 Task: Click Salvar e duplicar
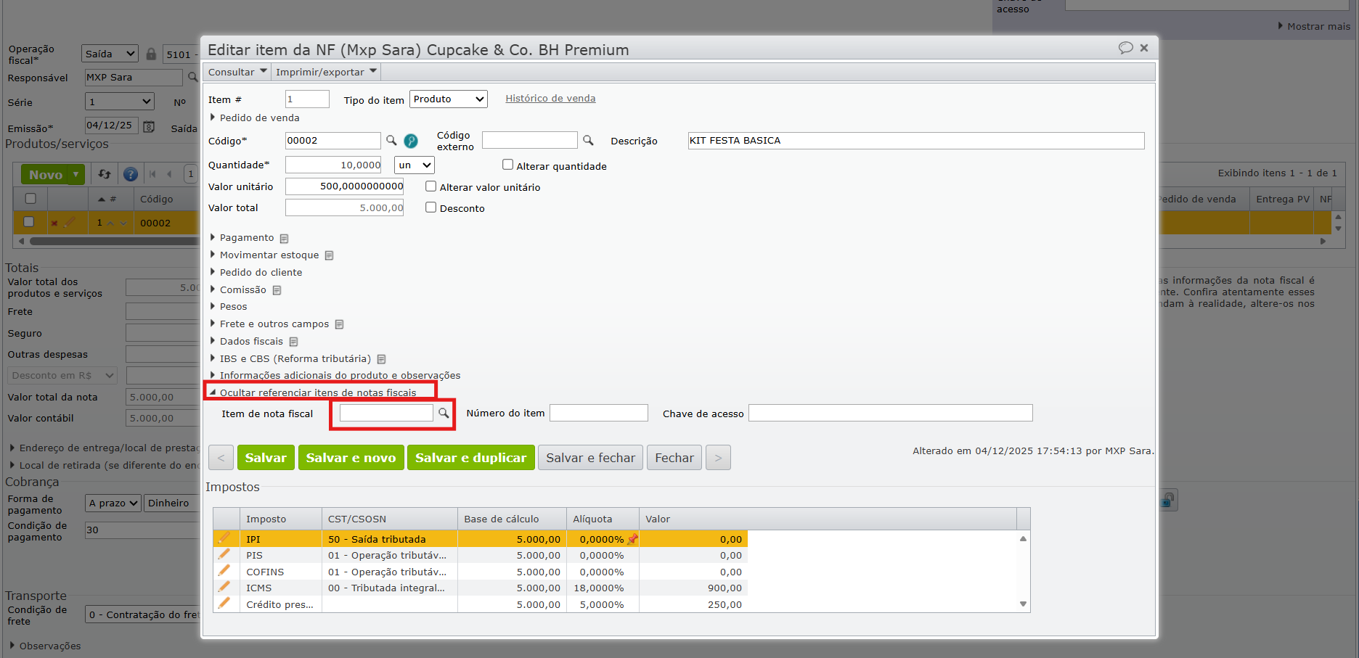(471, 458)
